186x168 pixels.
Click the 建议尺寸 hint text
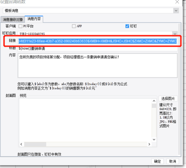(x=168, y=115)
